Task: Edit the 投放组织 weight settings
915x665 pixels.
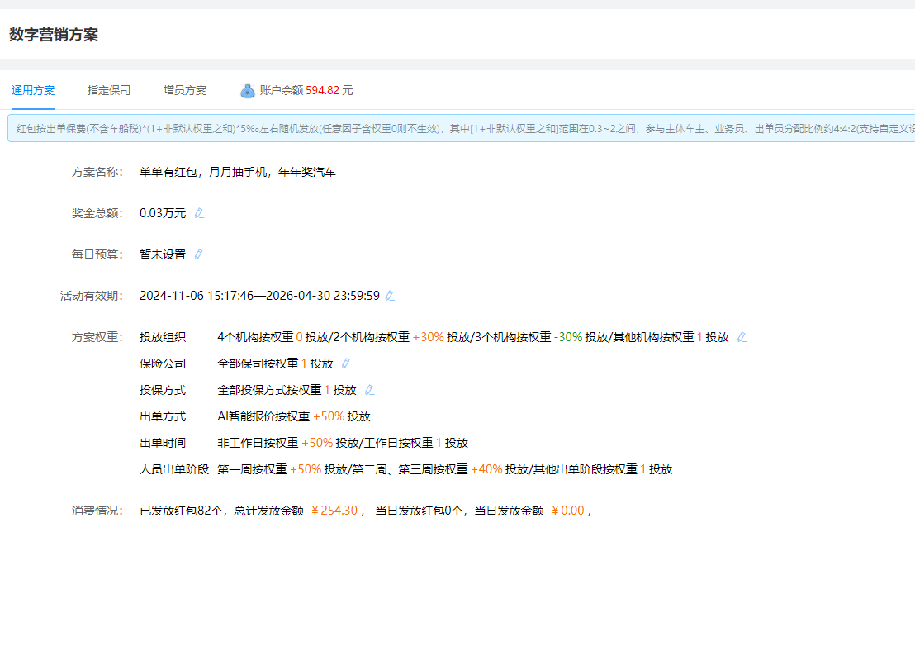Action: pos(742,337)
